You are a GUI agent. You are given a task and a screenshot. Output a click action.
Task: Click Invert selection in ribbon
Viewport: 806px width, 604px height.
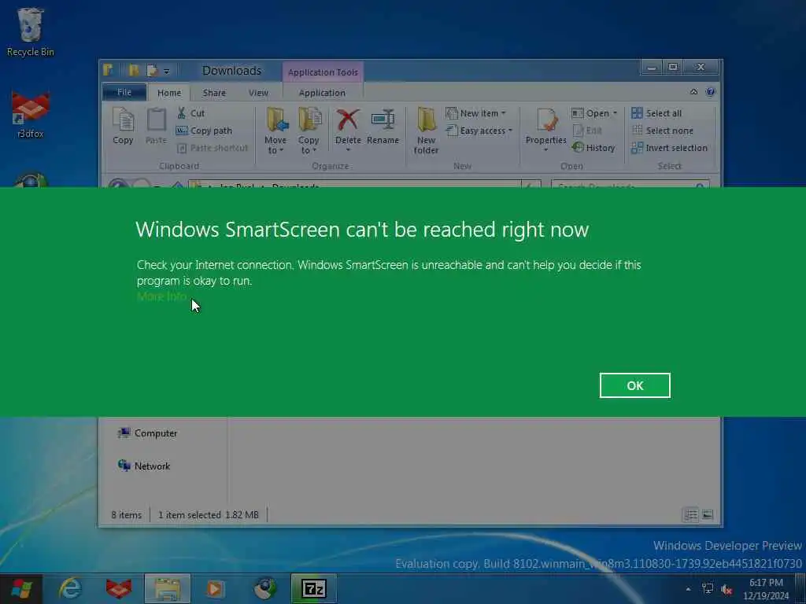669,148
